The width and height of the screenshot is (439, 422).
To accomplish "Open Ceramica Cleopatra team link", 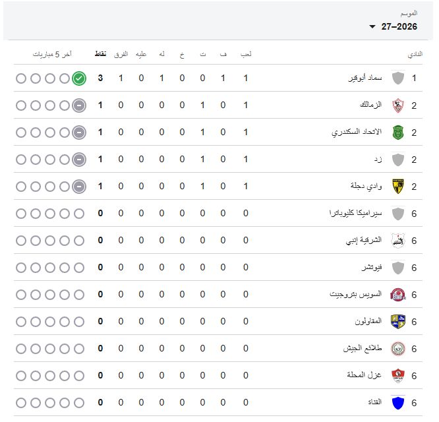I will click(355, 213).
